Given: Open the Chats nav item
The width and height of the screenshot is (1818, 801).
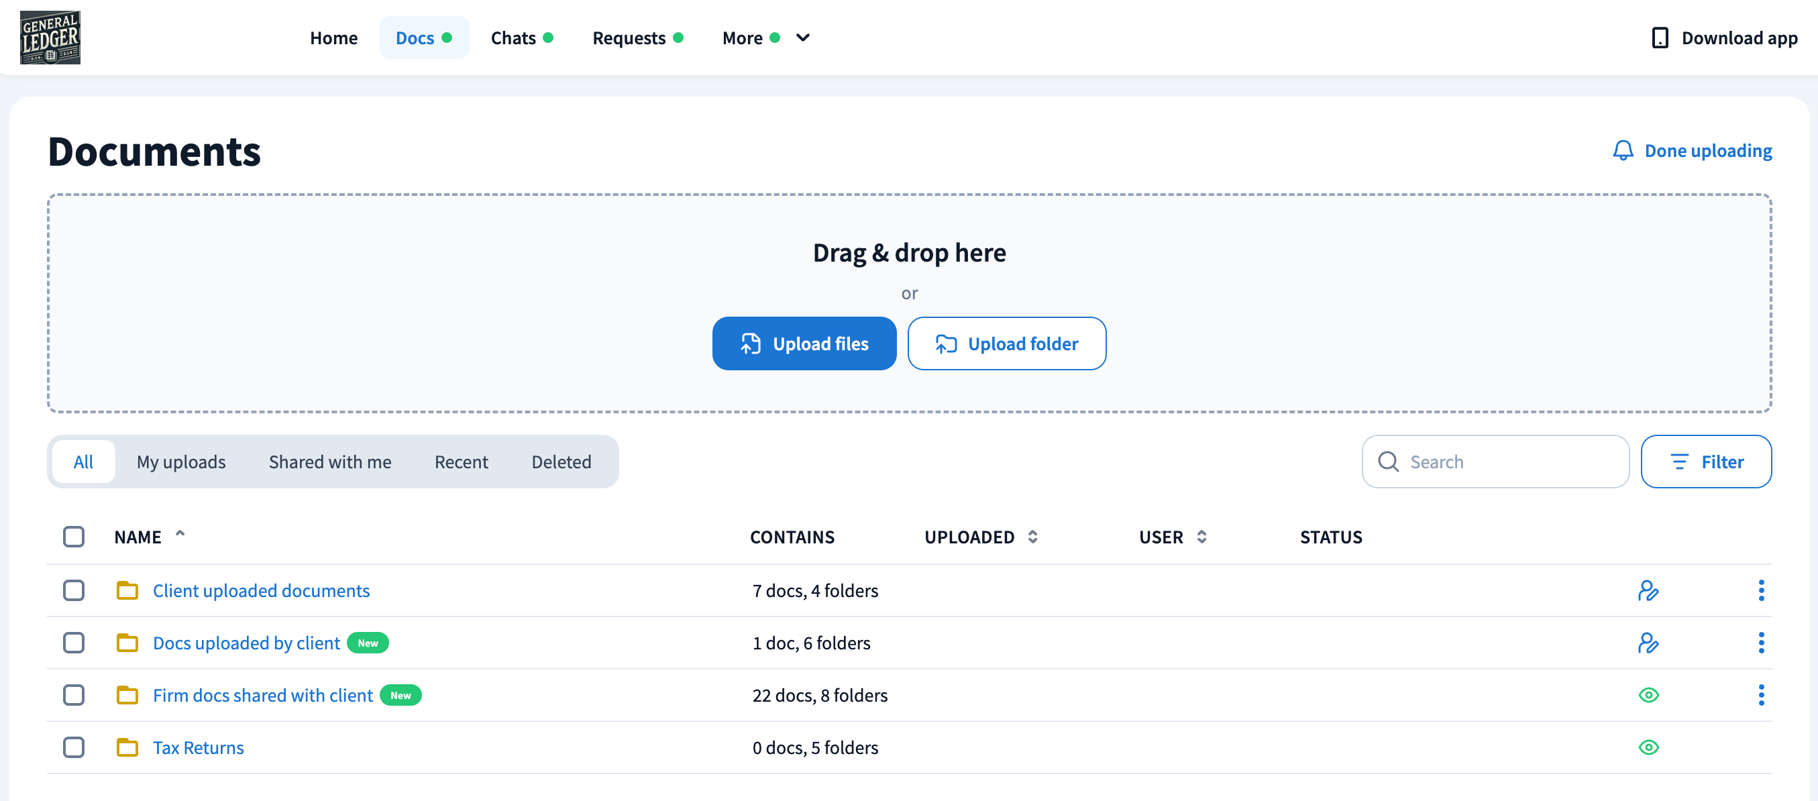Looking at the screenshot, I should click(521, 38).
